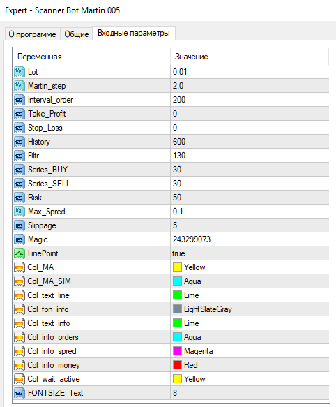Screen dimensions: 336x407
Task: Open the Col_text_line Lime value dropdown
Action: click(250, 295)
